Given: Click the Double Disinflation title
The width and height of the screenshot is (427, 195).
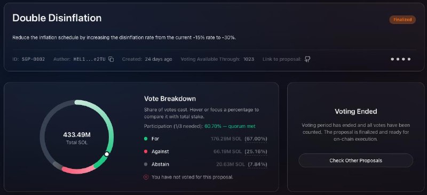Looking at the screenshot, I should pyautogui.click(x=57, y=18).
